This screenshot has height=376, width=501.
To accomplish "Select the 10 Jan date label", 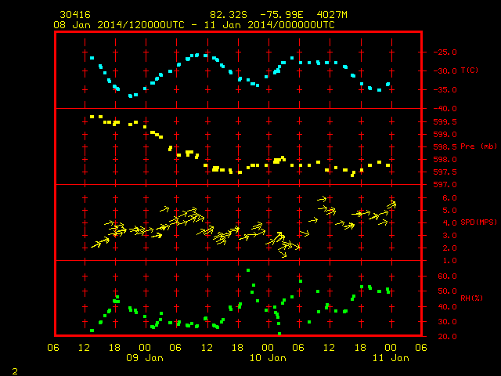I will tap(268, 358).
